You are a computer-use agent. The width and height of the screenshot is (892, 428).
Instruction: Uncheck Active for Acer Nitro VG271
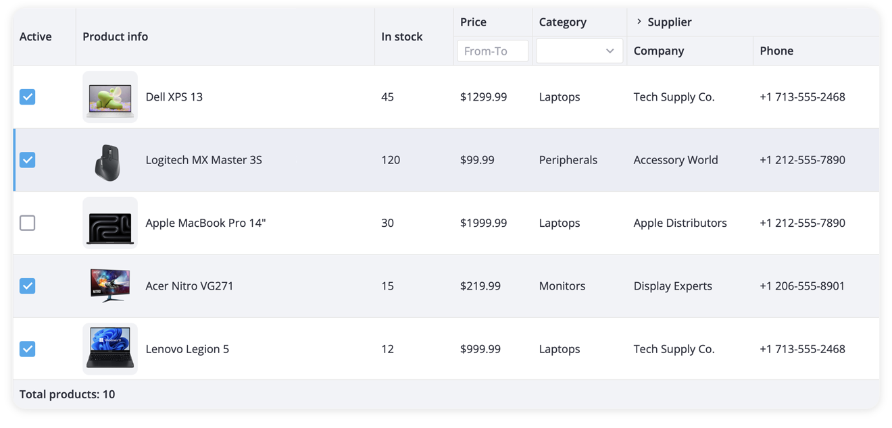tap(27, 286)
